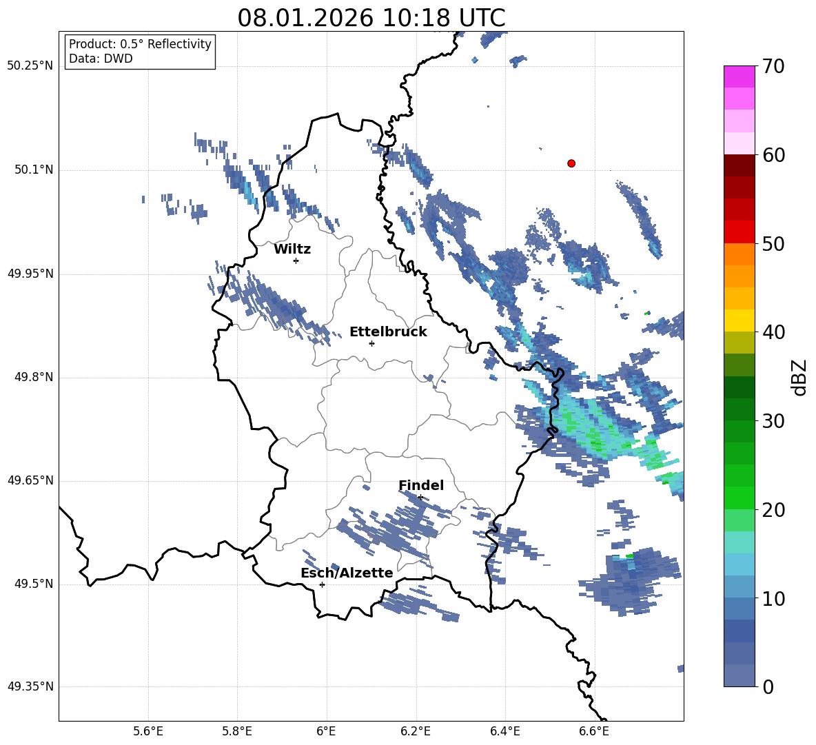Image resolution: width=816 pixels, height=745 pixels.
Task: Click the 6°E longitude label
Action: 326,731
